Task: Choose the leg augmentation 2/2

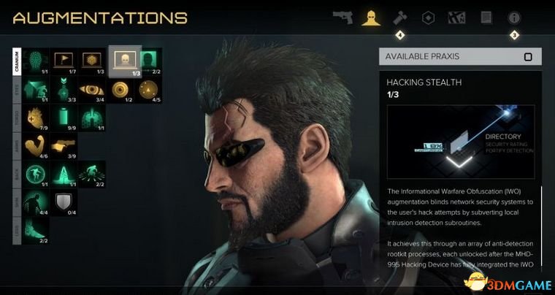Action: 35,231
